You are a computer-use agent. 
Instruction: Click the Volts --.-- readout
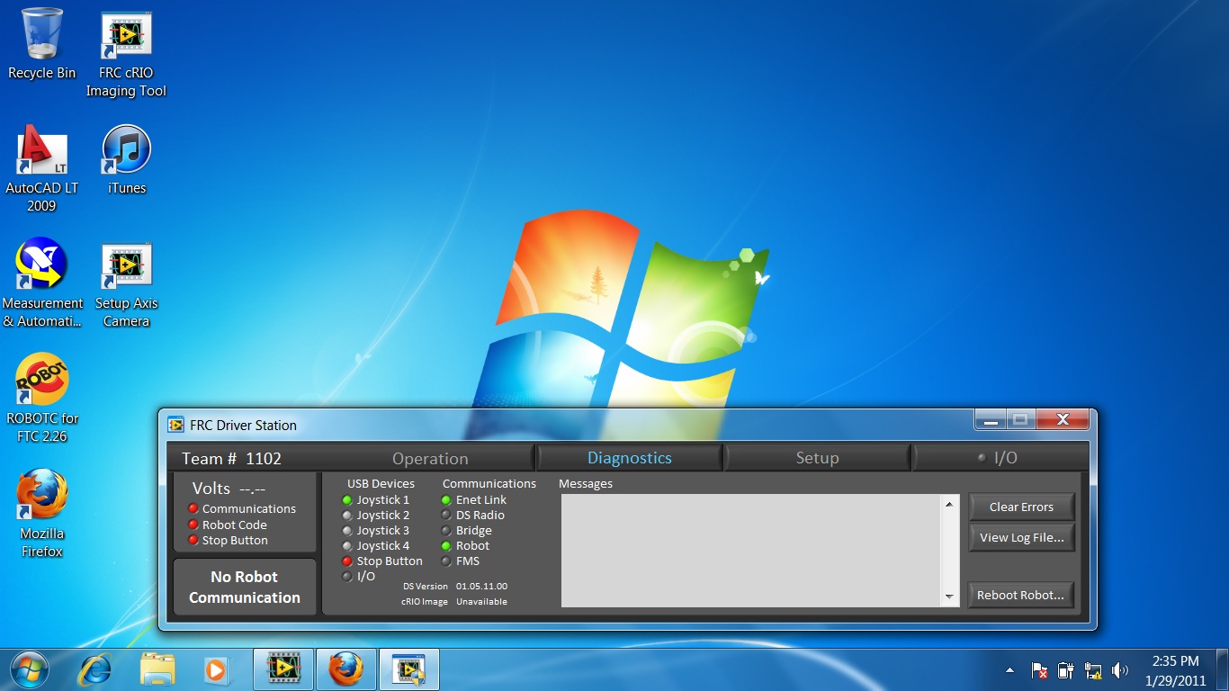(229, 489)
